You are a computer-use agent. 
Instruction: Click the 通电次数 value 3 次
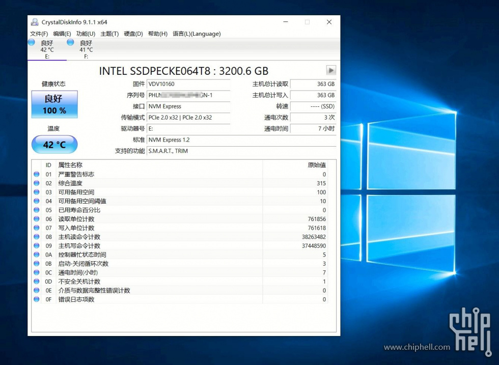[x=314, y=118]
